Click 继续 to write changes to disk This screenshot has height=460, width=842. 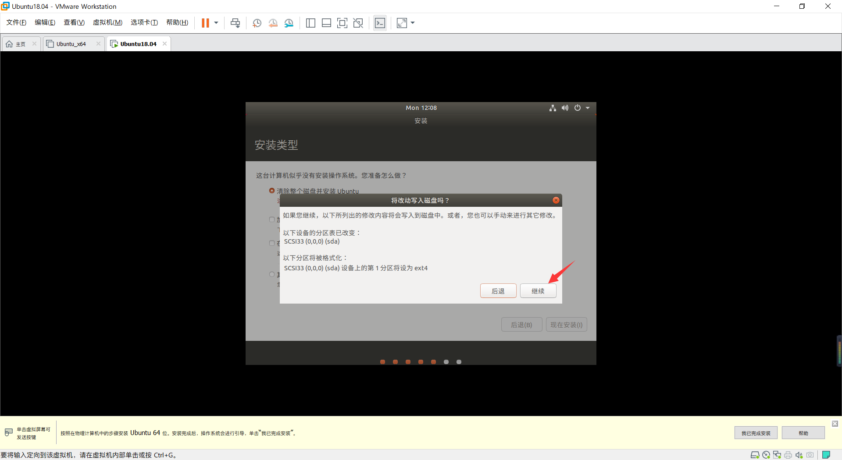pyautogui.click(x=538, y=291)
